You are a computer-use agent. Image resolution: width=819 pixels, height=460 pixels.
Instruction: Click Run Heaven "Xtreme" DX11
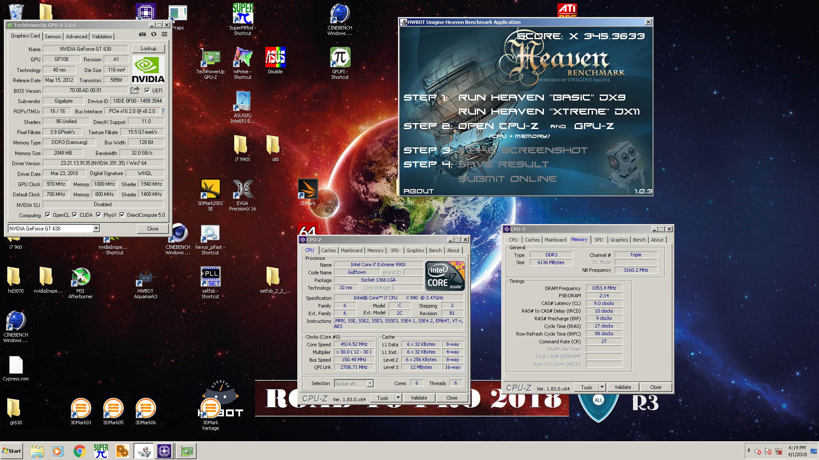pyautogui.click(x=549, y=112)
